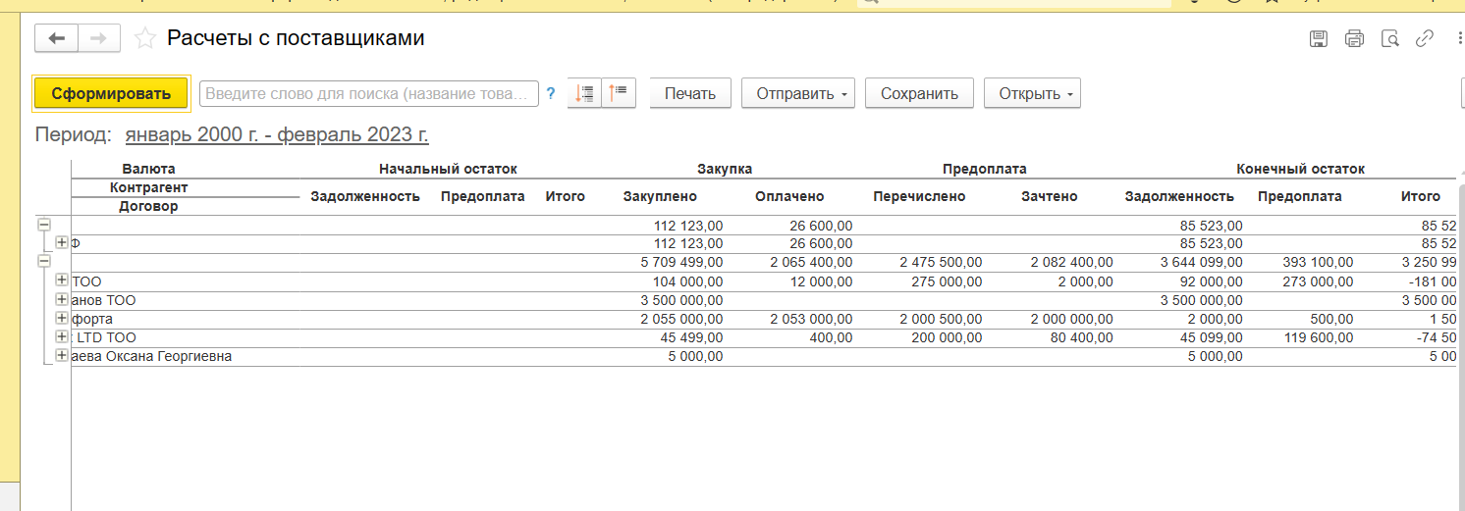Open the print preview icon
The image size is (1465, 511).
tap(1389, 39)
